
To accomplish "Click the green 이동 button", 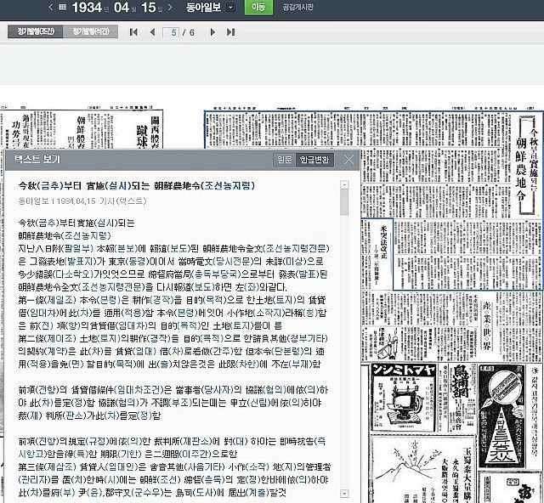I will pos(258,7).
